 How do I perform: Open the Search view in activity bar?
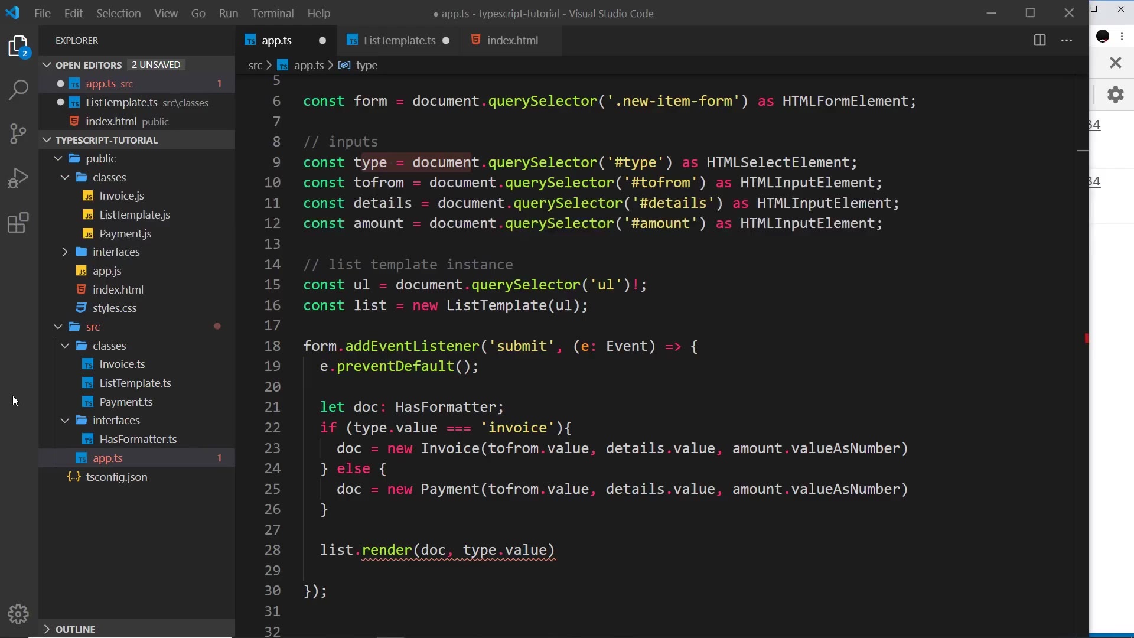click(x=18, y=90)
